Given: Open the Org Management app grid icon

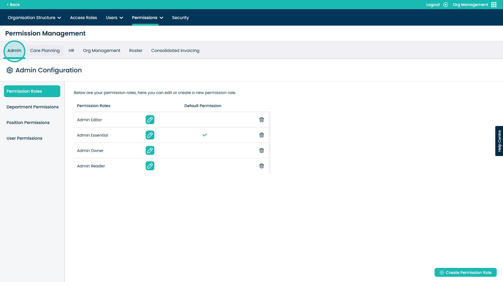Looking at the screenshot, I should pyautogui.click(x=494, y=5).
